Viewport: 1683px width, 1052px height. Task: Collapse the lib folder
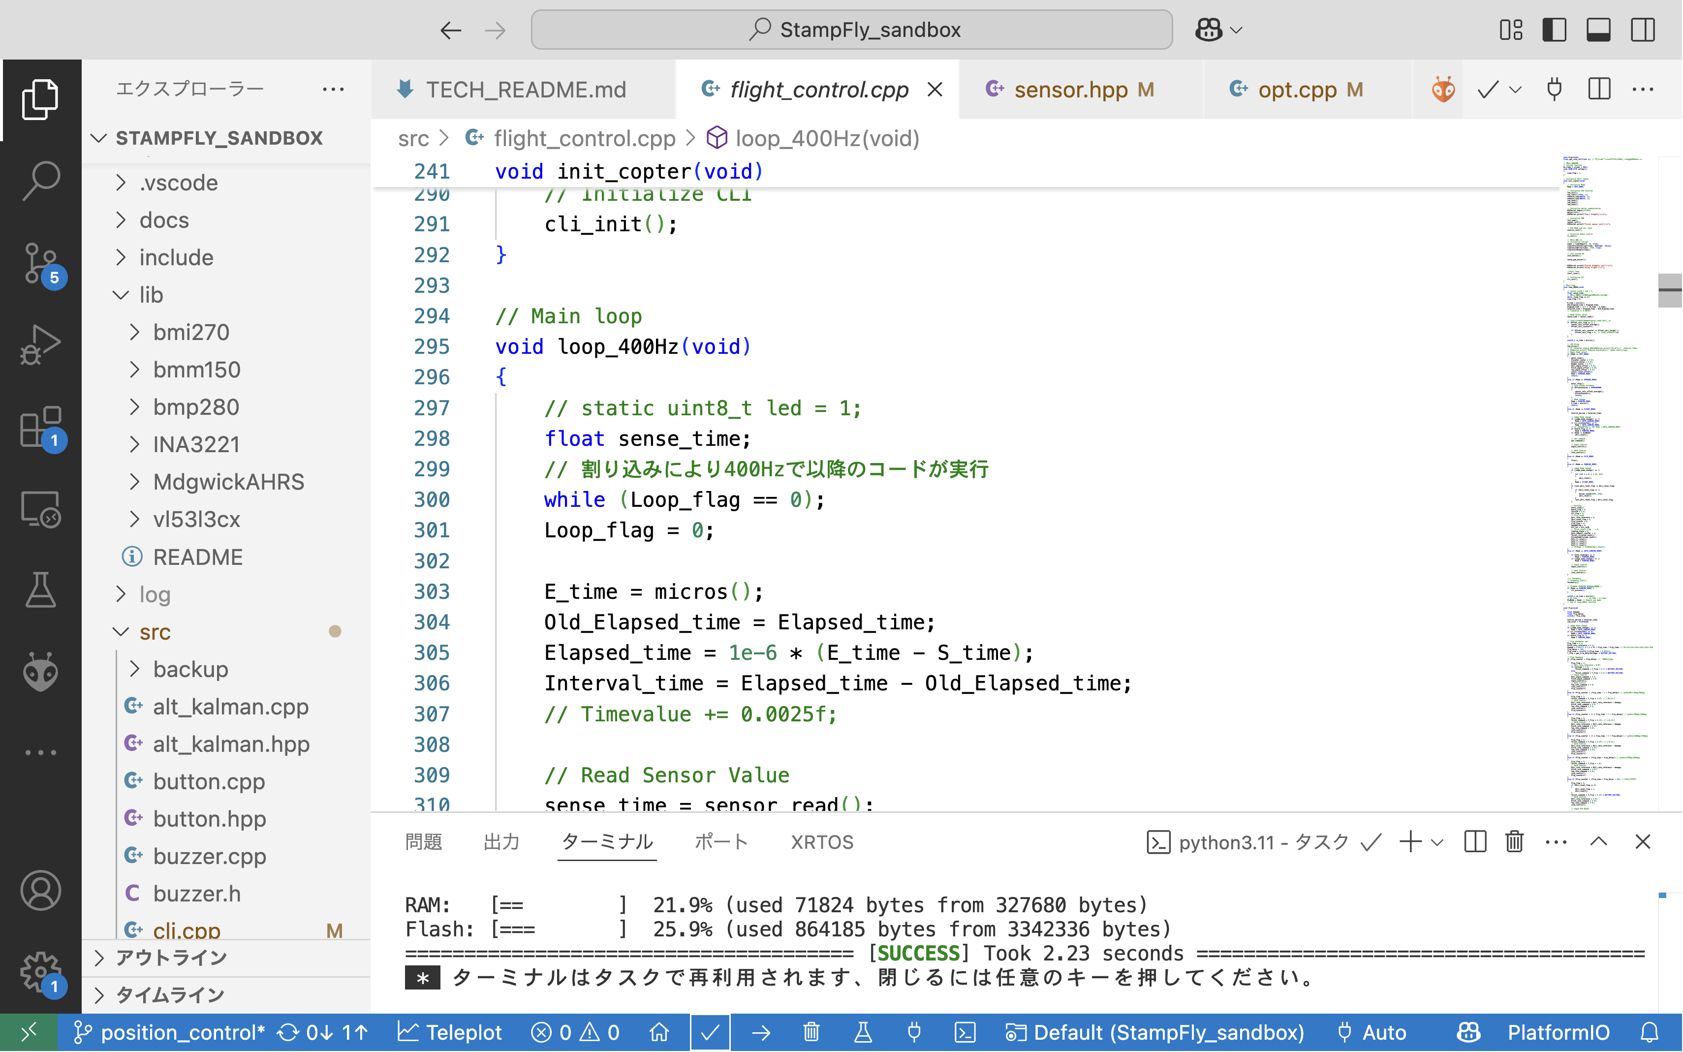coord(151,295)
